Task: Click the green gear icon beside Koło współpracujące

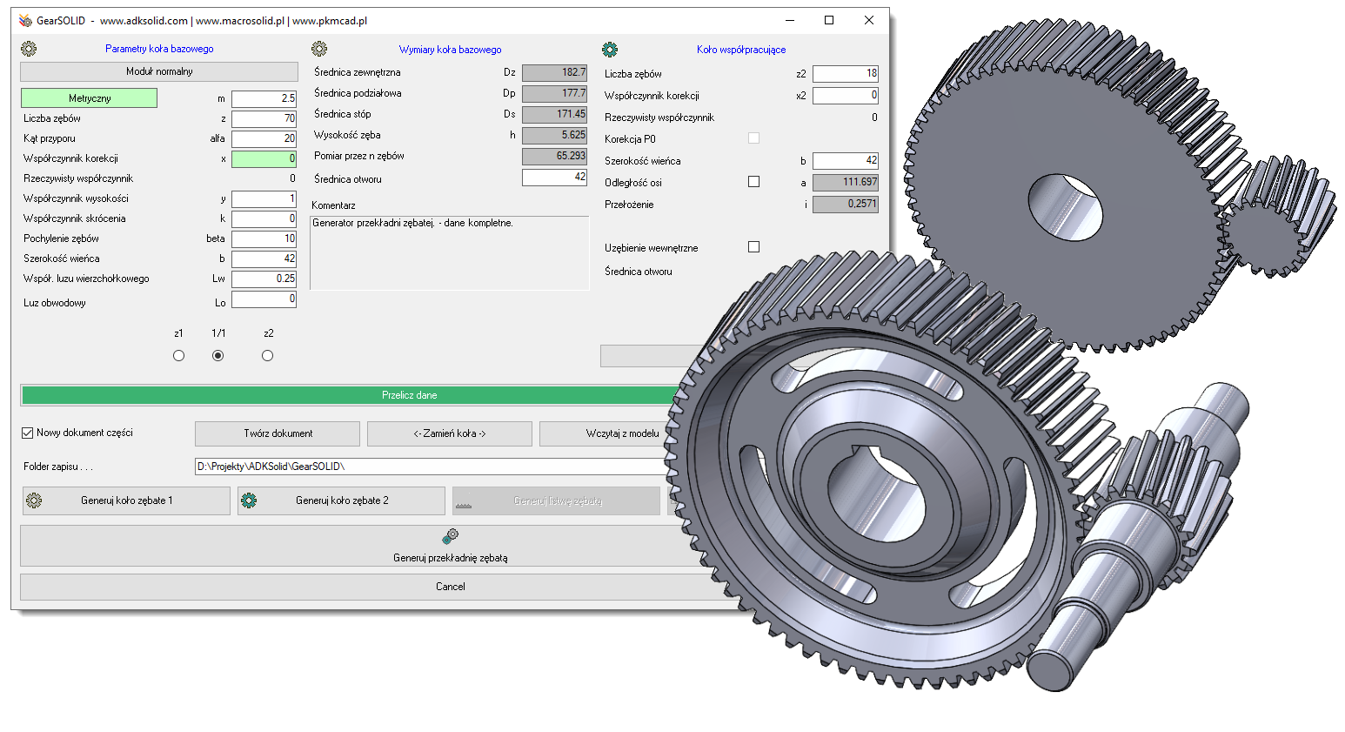Action: (610, 50)
